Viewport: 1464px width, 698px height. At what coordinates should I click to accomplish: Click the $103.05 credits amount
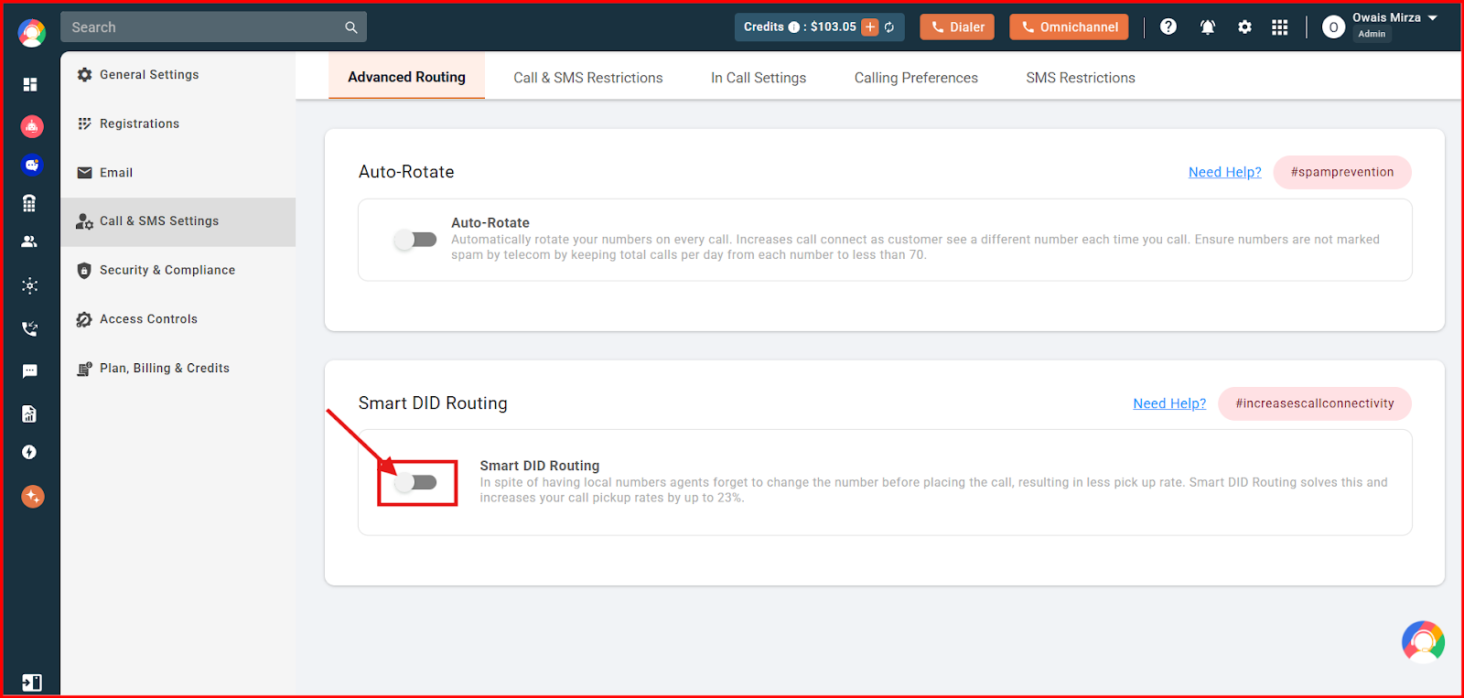click(x=834, y=27)
